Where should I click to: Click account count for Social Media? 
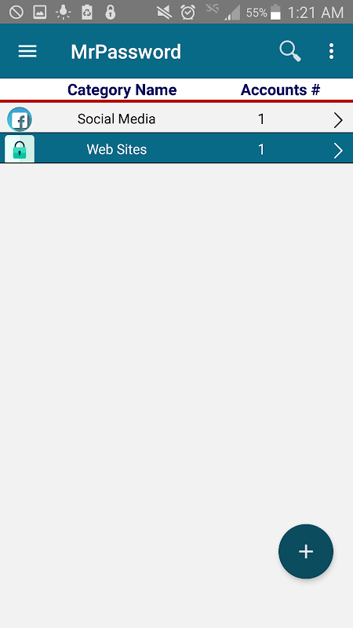coord(261,119)
